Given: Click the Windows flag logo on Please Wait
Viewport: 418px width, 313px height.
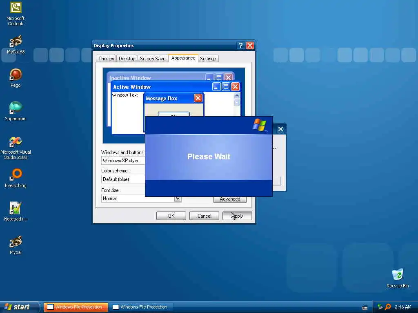Looking at the screenshot, I should coord(259,125).
